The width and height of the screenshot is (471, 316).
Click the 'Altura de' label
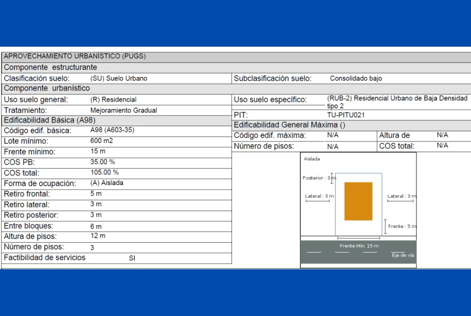(395, 136)
